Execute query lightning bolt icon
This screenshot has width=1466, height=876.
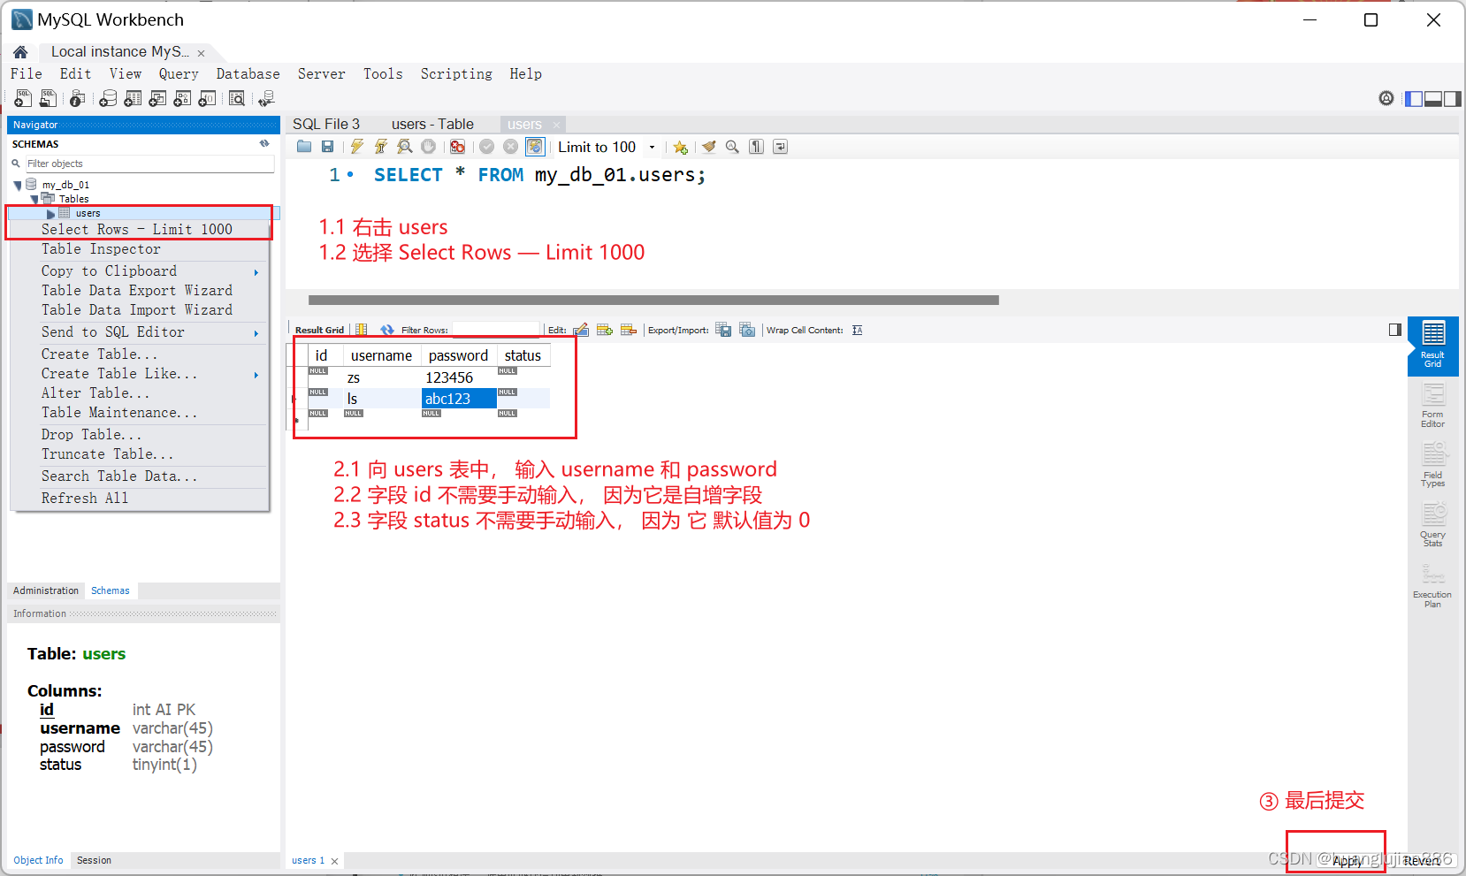point(356,147)
